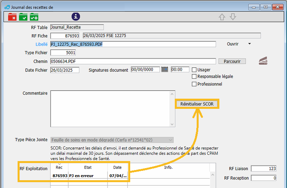Screen dimensions: 287x188
Task: Click the Commentaire scrollbar down arrow
Action: coord(172,124)
